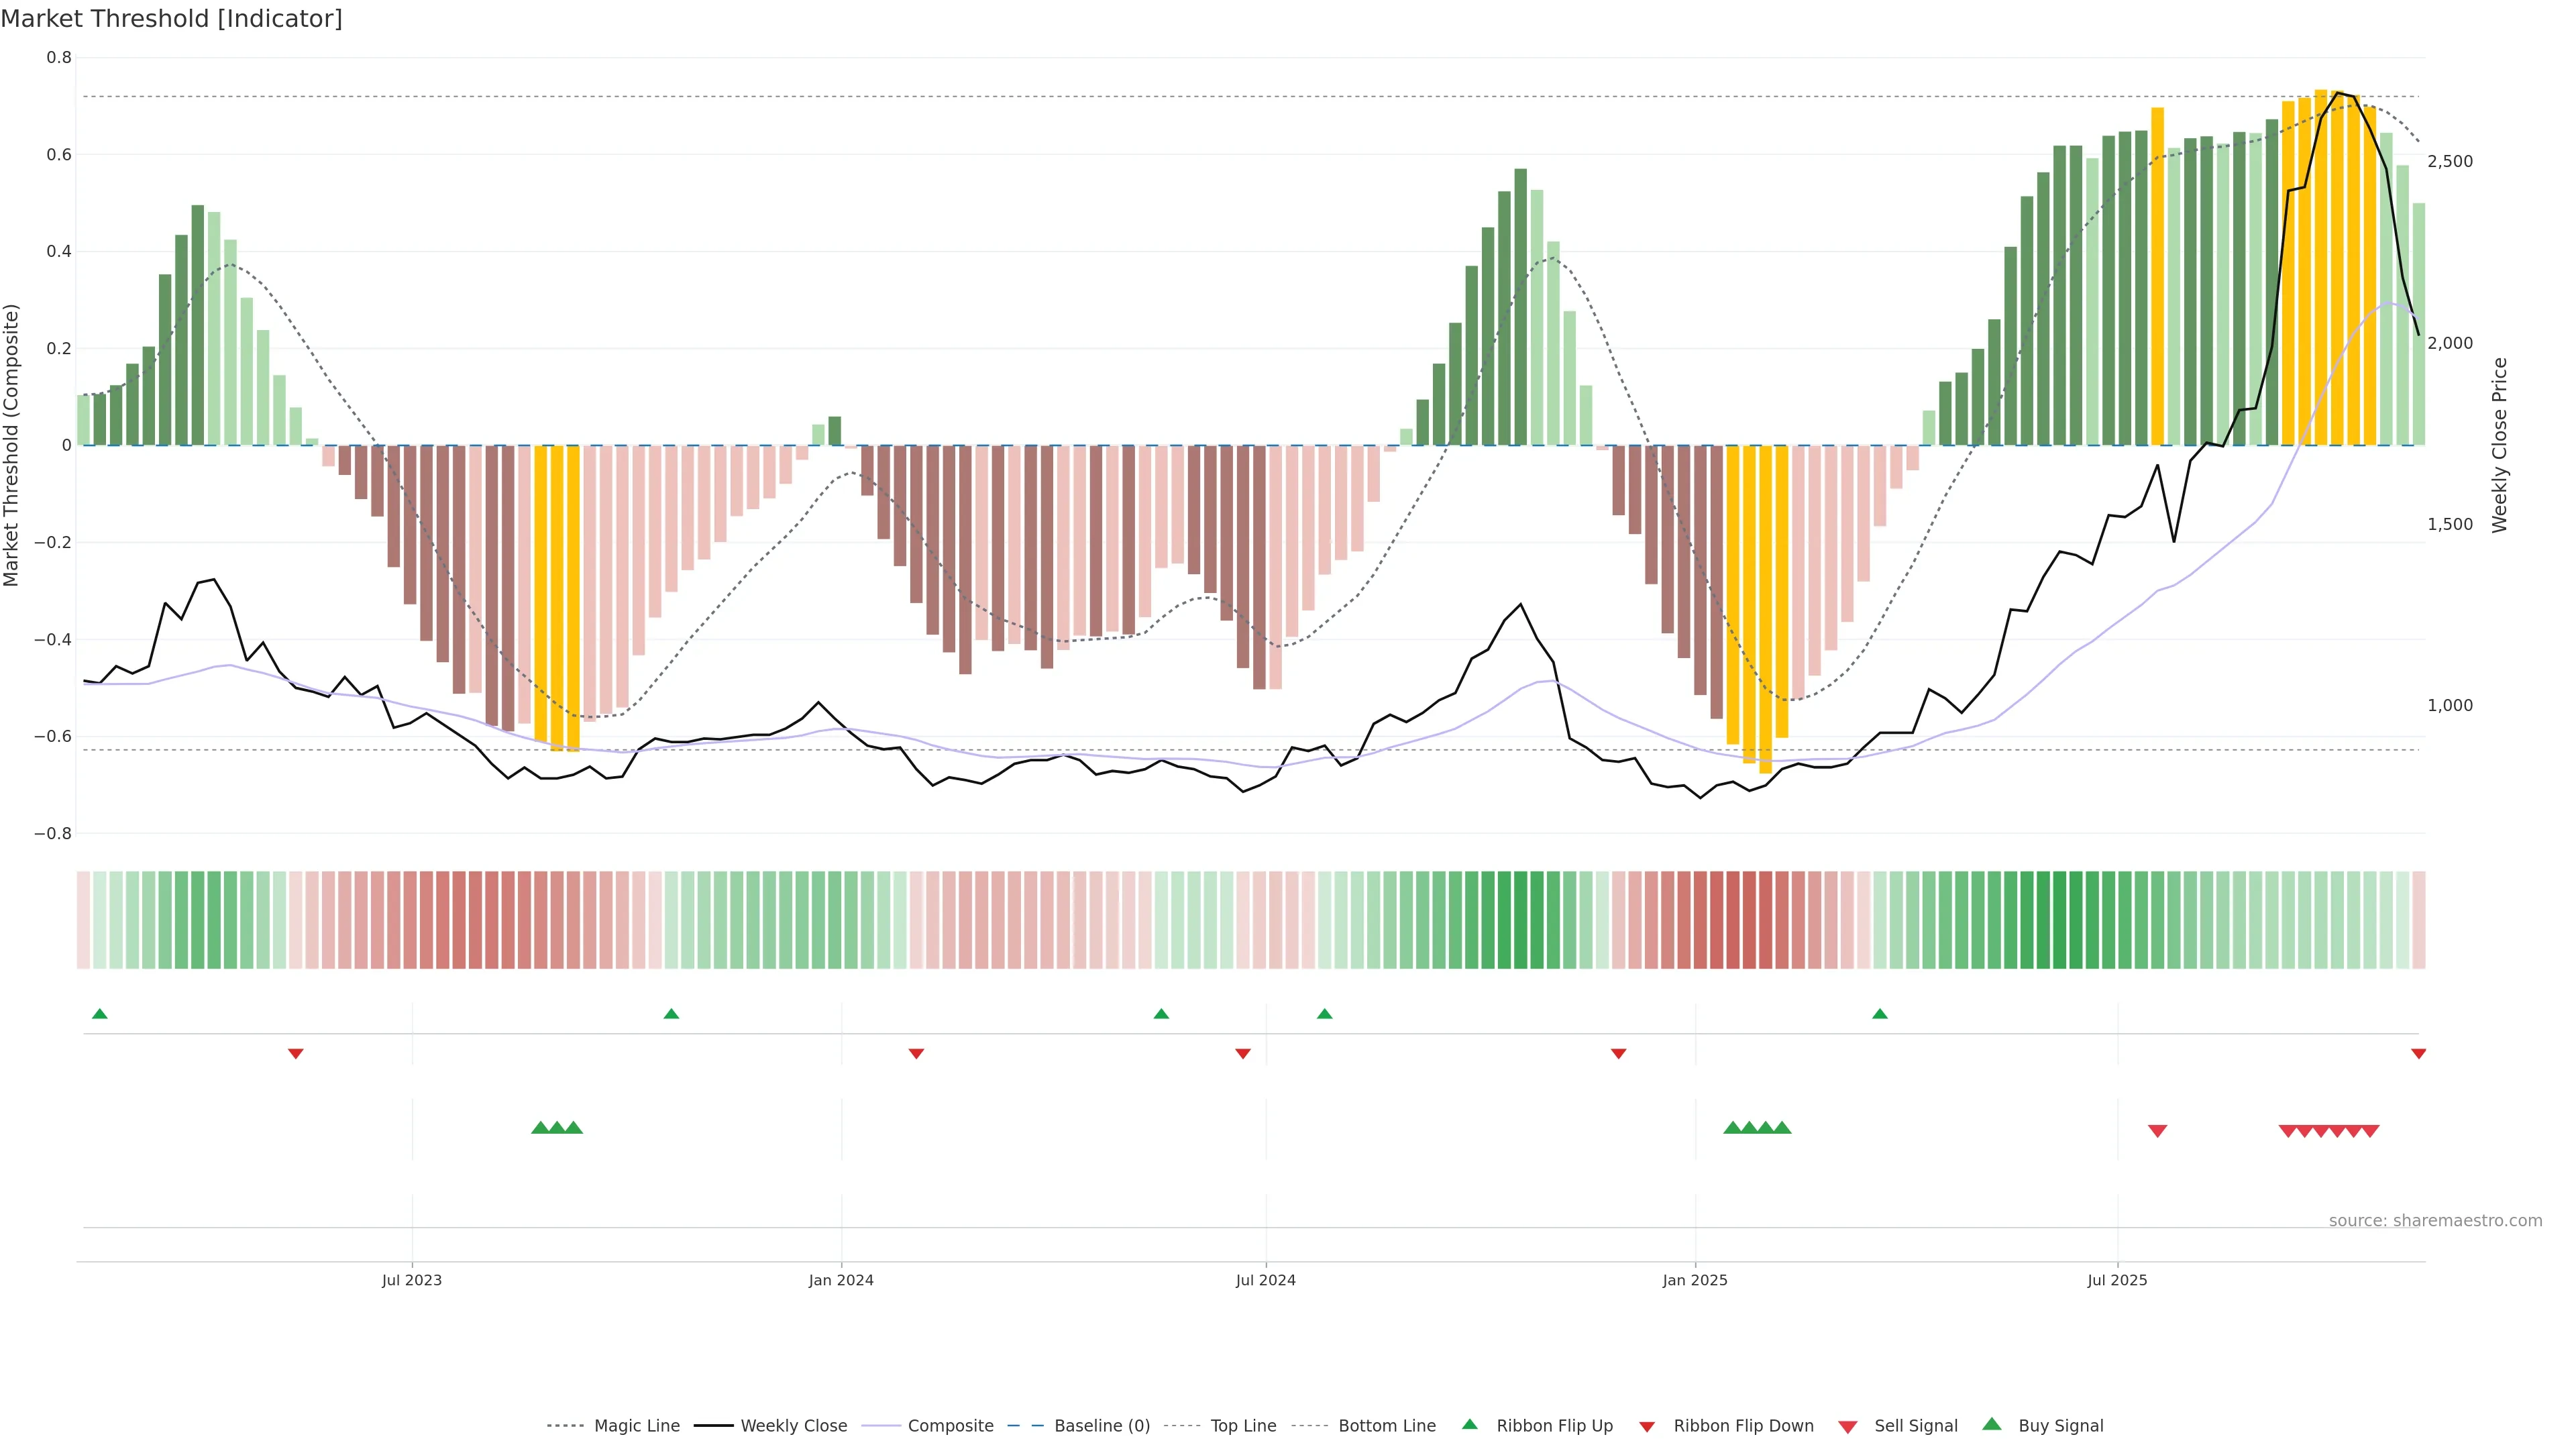Click the first green ribbon flip-up marker
Viewport: 2576px width, 1449px height.
click(99, 1014)
